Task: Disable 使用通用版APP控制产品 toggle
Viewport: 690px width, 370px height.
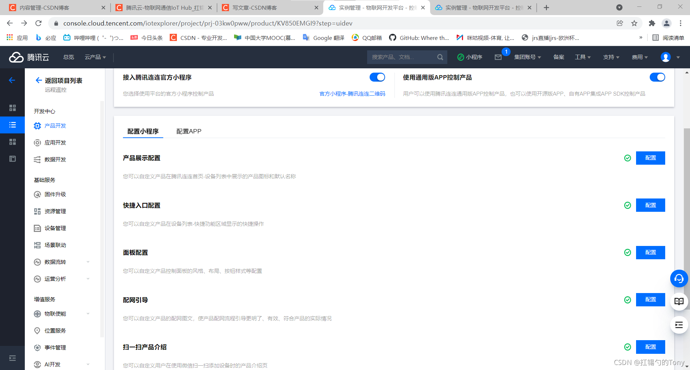Action: [657, 77]
